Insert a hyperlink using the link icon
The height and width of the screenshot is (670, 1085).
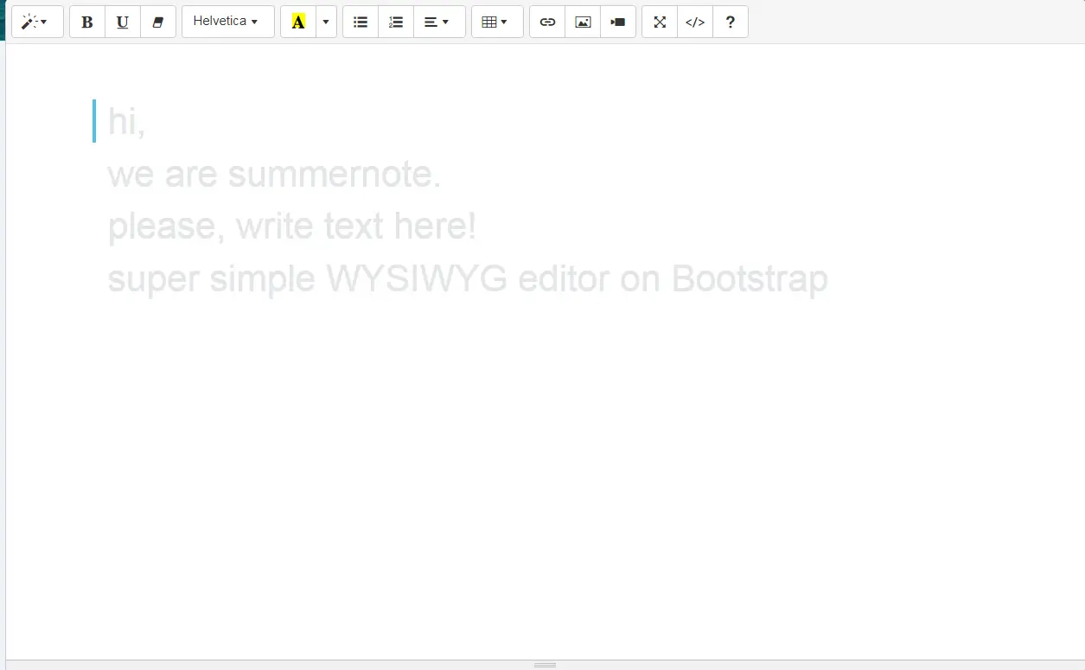point(547,22)
